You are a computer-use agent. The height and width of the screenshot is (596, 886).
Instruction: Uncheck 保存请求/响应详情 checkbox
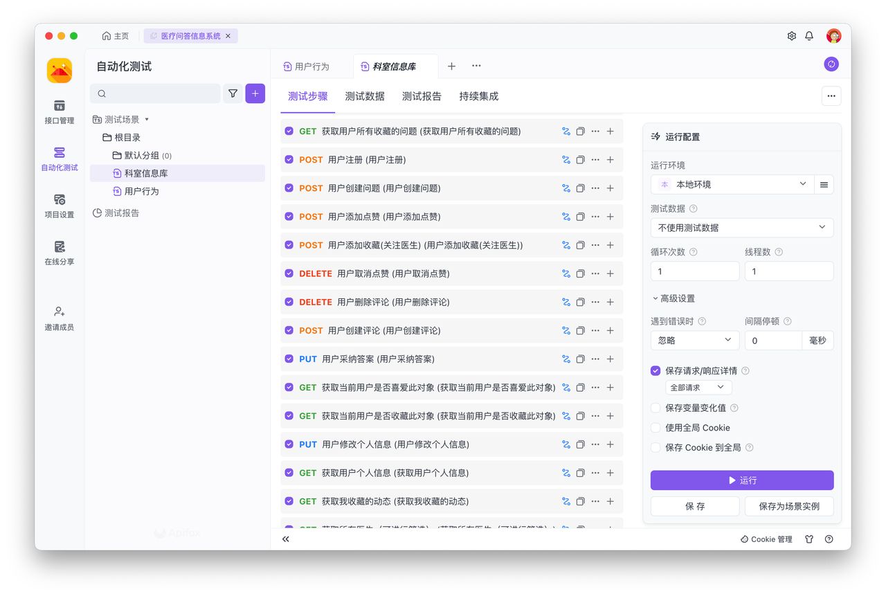pyautogui.click(x=656, y=371)
